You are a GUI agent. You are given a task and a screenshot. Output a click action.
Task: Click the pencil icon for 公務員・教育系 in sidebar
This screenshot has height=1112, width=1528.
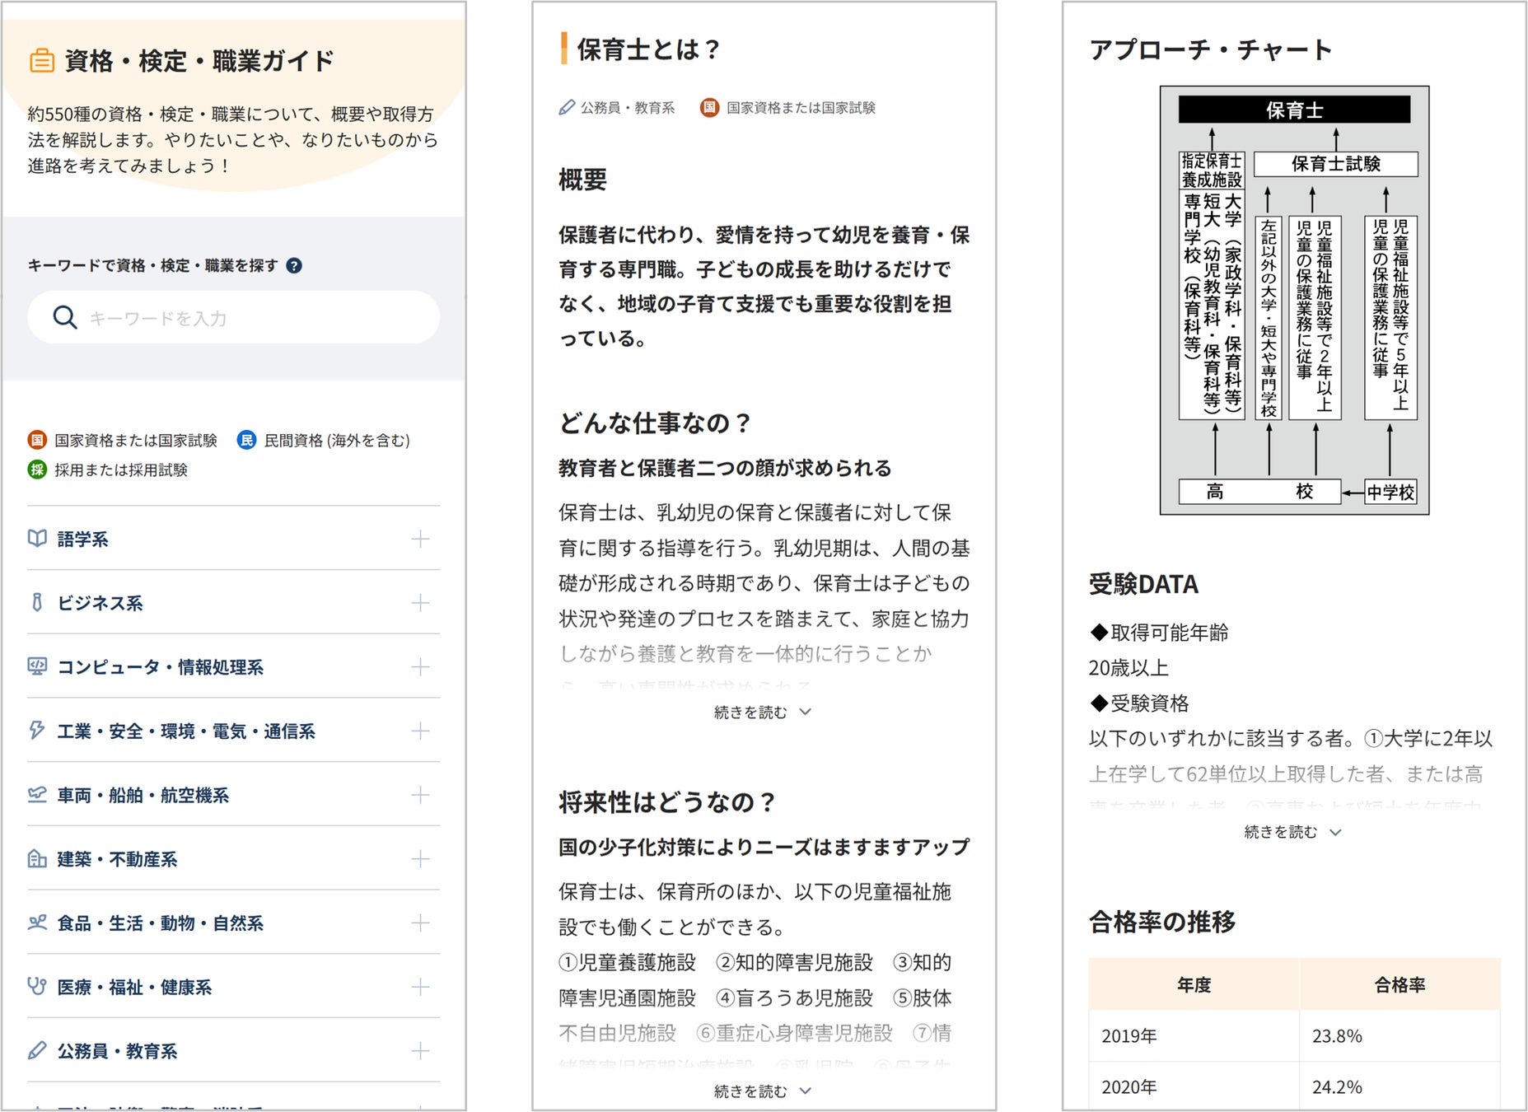point(37,1051)
